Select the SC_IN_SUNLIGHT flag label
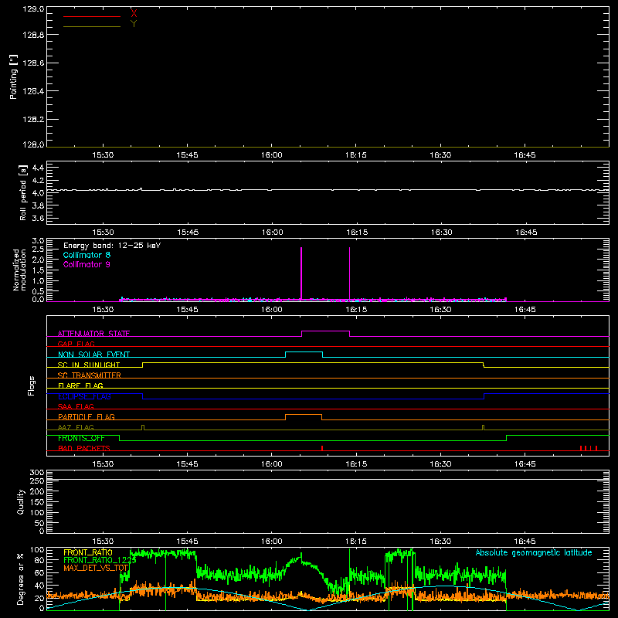Image resolution: width=618 pixels, height=618 pixels. 88,365
